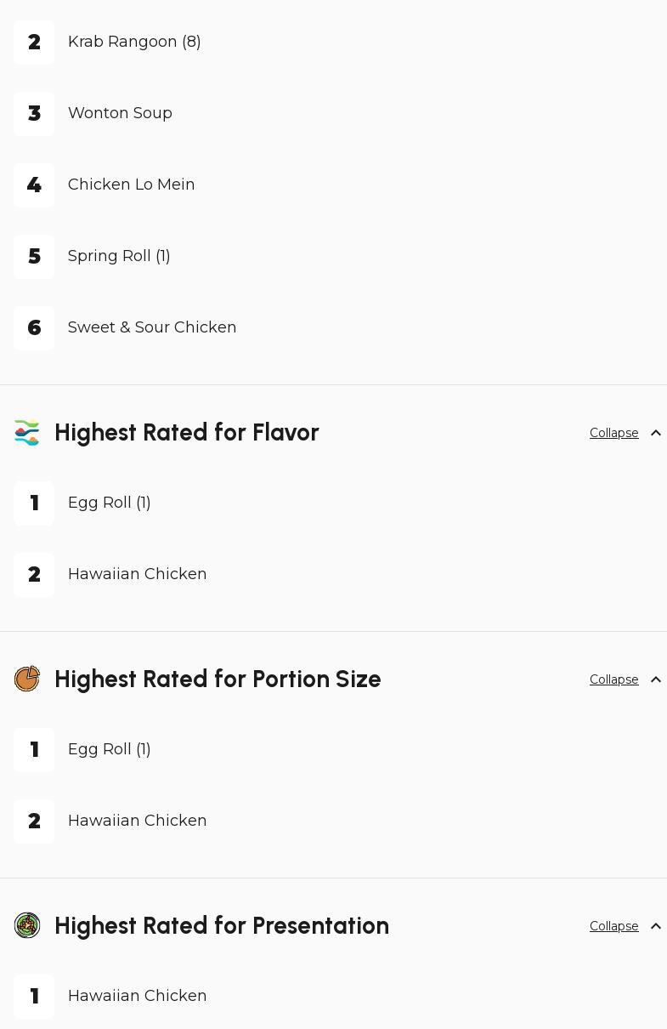Viewport: 667px width, 1029px height.
Task: Click the Portion Size pie icon
Action: point(27,679)
